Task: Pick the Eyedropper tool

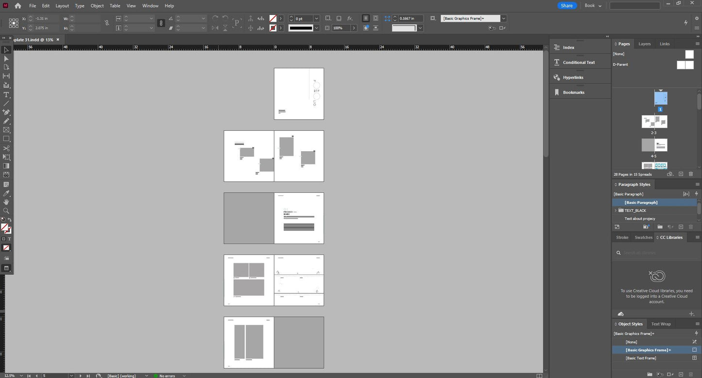Action: (6, 193)
